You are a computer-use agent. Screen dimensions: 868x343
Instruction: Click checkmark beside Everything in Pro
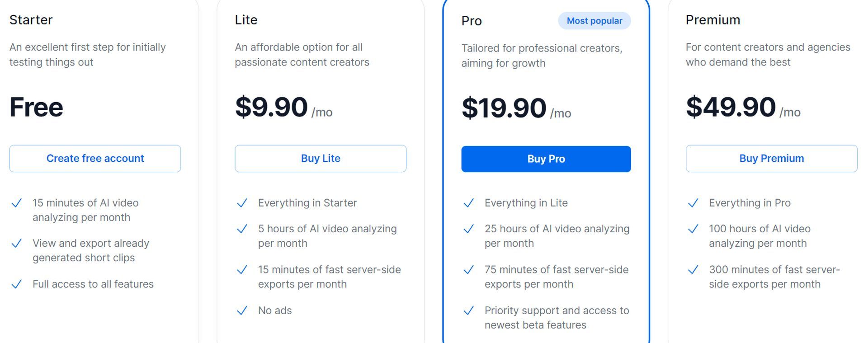click(x=693, y=203)
